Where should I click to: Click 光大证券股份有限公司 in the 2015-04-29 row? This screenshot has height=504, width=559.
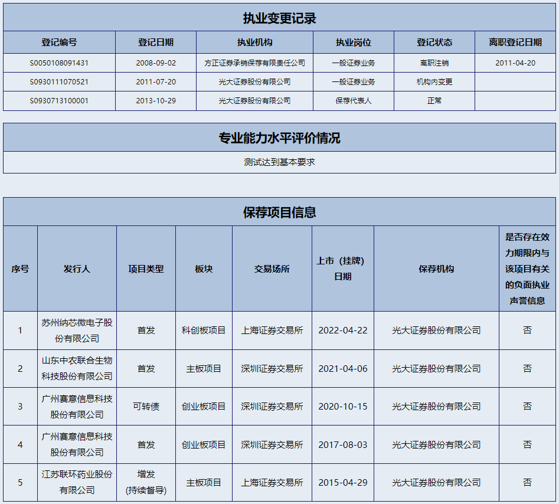(x=436, y=483)
